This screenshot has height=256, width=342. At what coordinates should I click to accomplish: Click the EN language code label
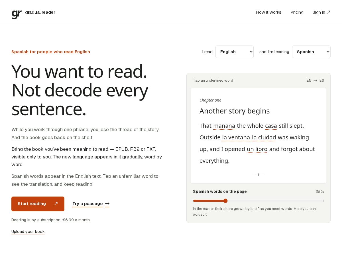[309, 80]
